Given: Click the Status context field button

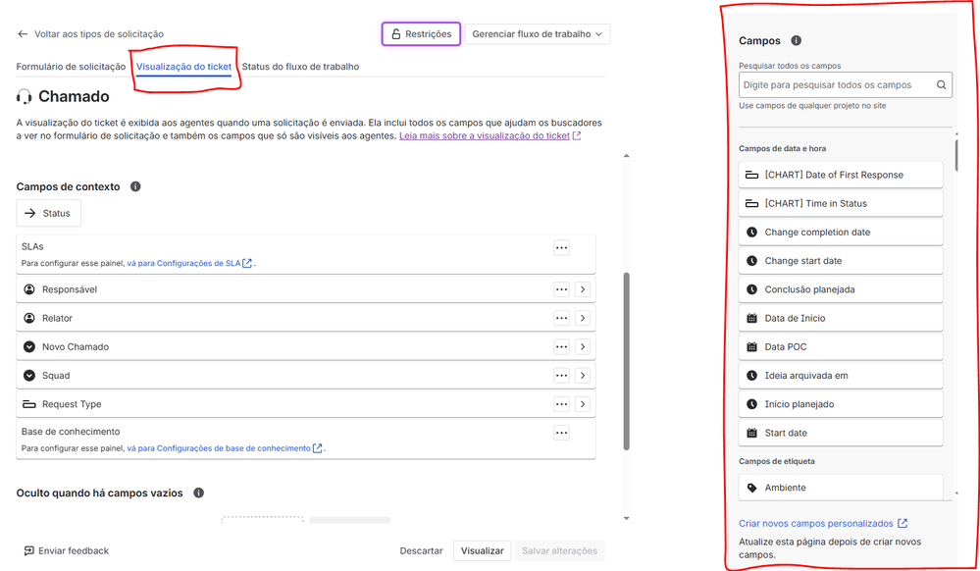Looking at the screenshot, I should point(48,213).
